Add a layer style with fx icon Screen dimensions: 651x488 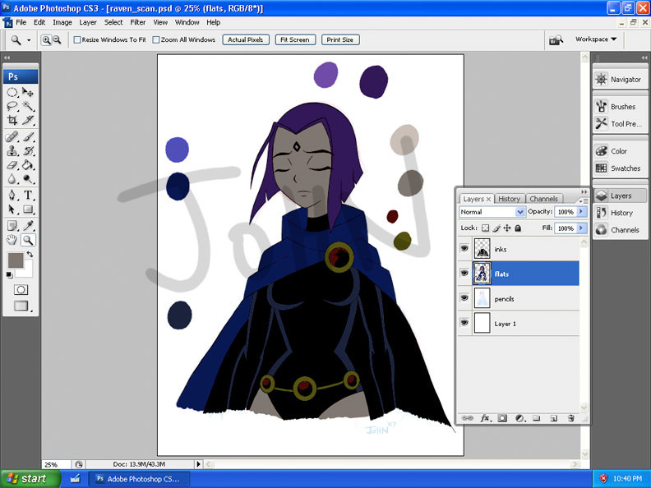tap(485, 418)
